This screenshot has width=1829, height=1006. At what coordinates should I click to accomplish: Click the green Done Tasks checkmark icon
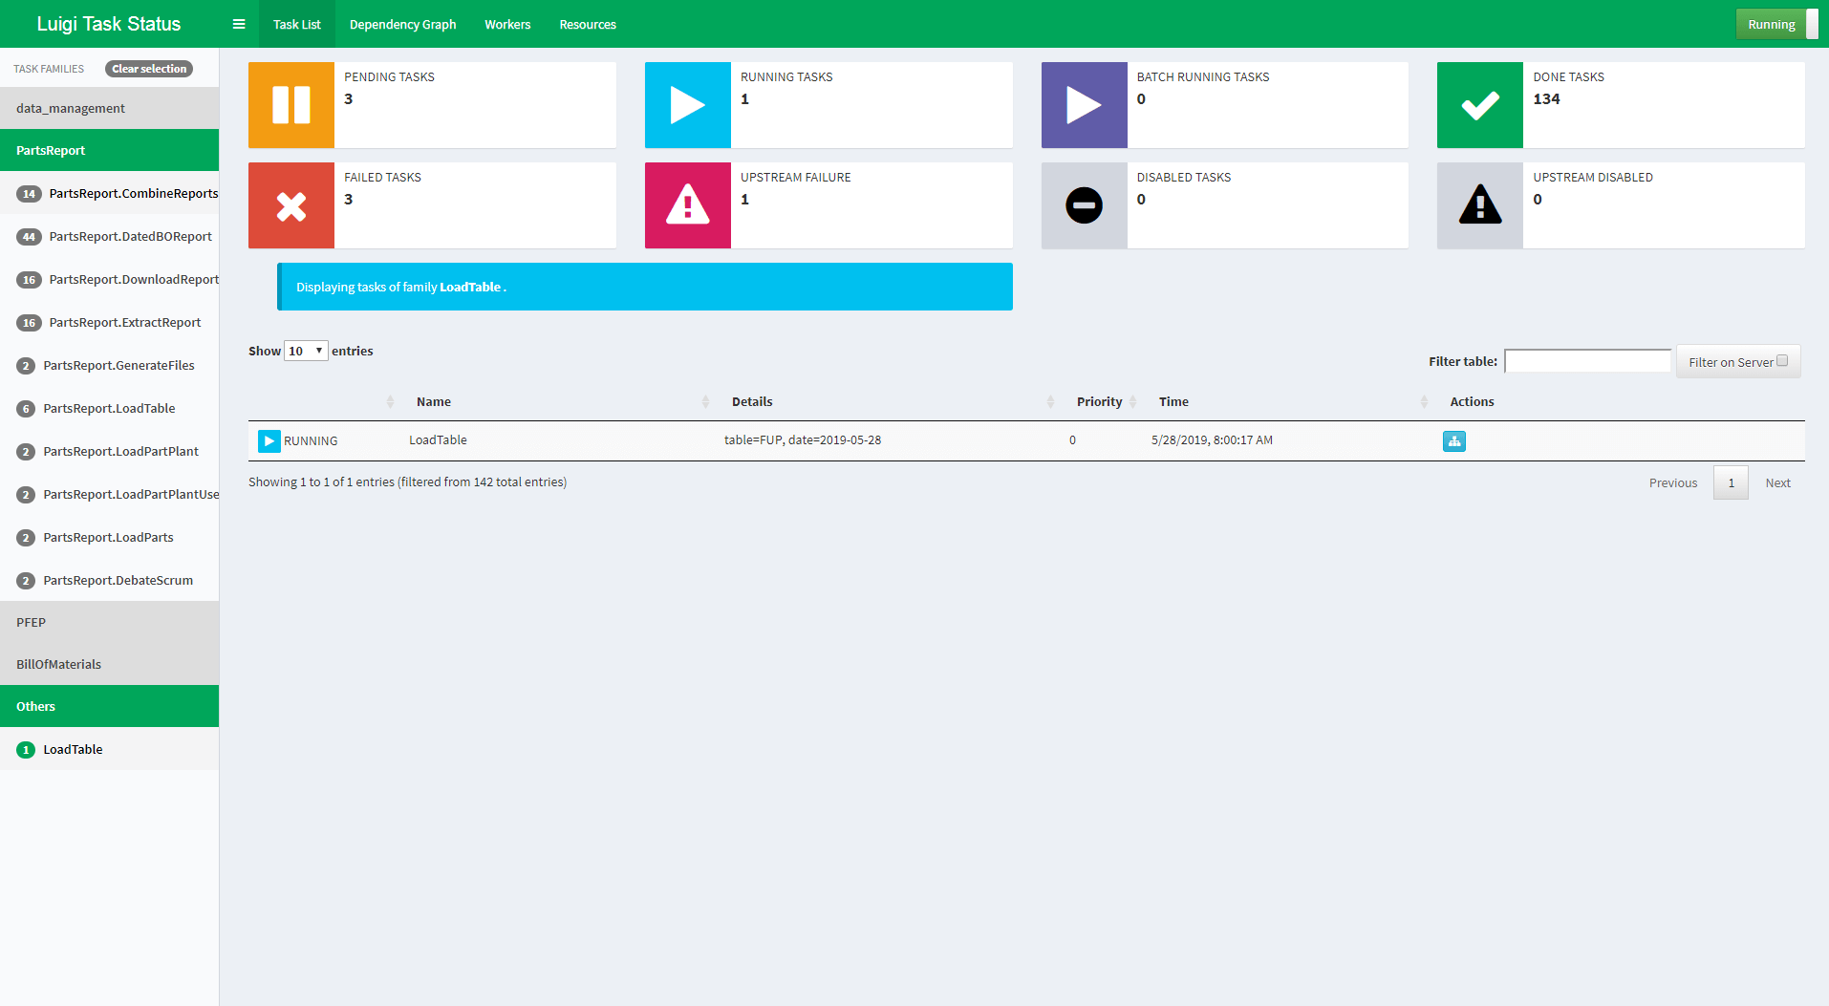(x=1479, y=105)
